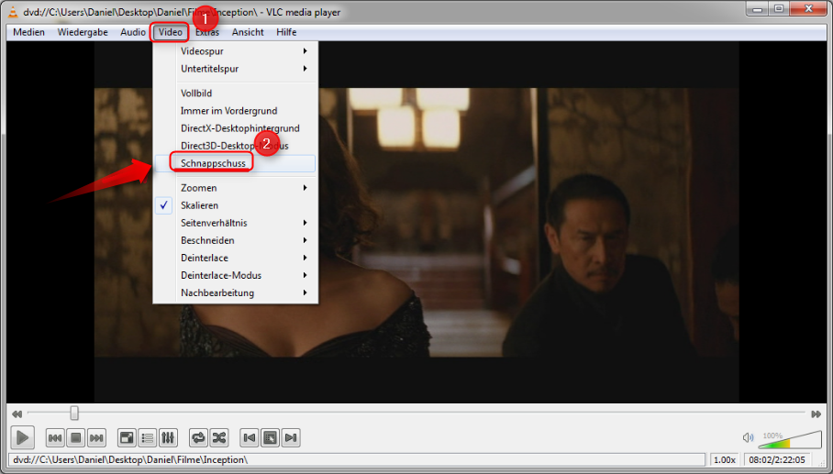Viewport: 833px width, 474px height.
Task: Close the VLC media player window
Action: click(x=808, y=8)
